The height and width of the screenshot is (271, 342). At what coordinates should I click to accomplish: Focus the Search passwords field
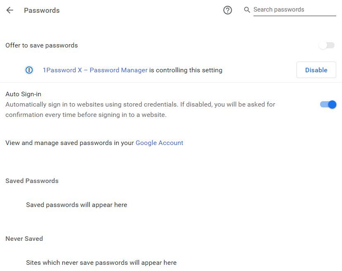click(x=294, y=10)
